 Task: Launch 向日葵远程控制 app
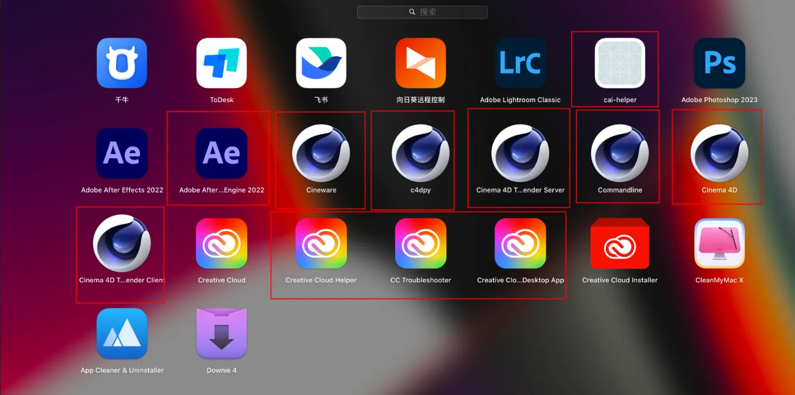(421, 63)
